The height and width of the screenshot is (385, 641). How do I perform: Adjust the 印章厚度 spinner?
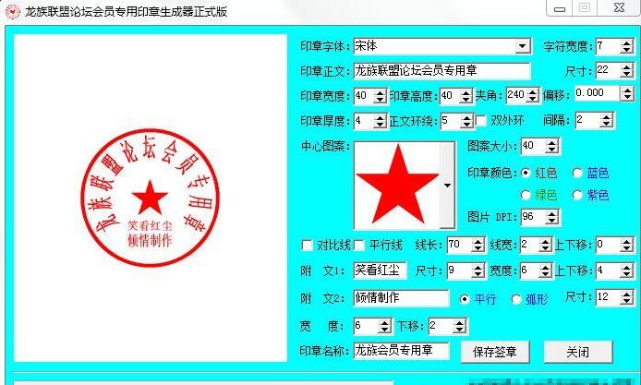pyautogui.click(x=381, y=121)
